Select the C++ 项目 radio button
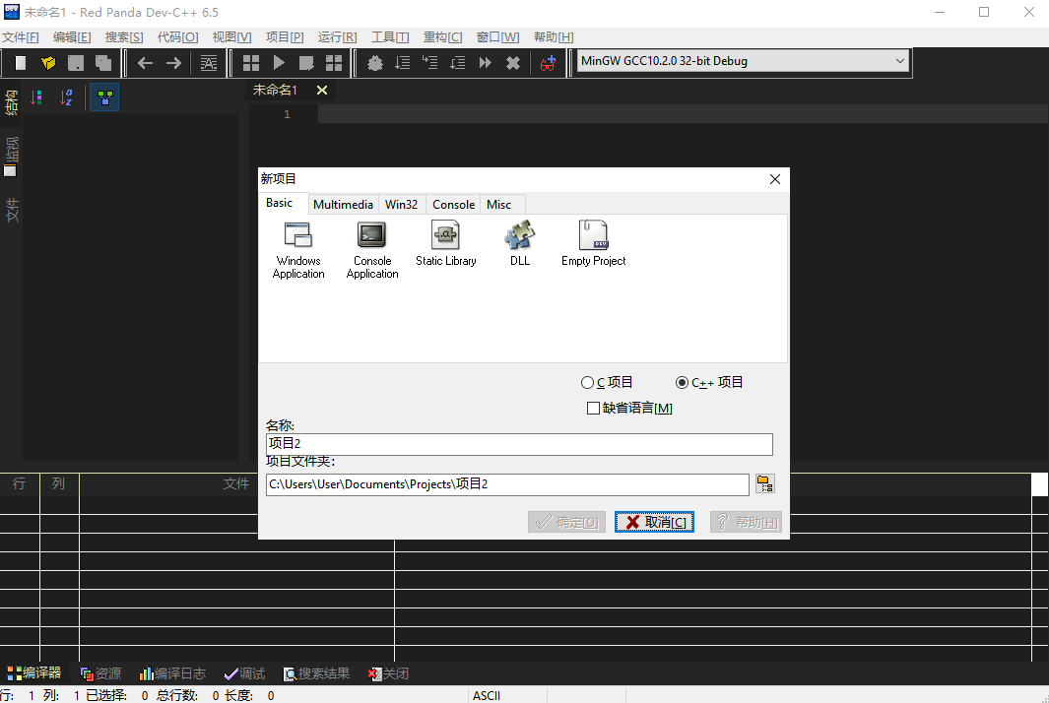1049x703 pixels. 681,383
